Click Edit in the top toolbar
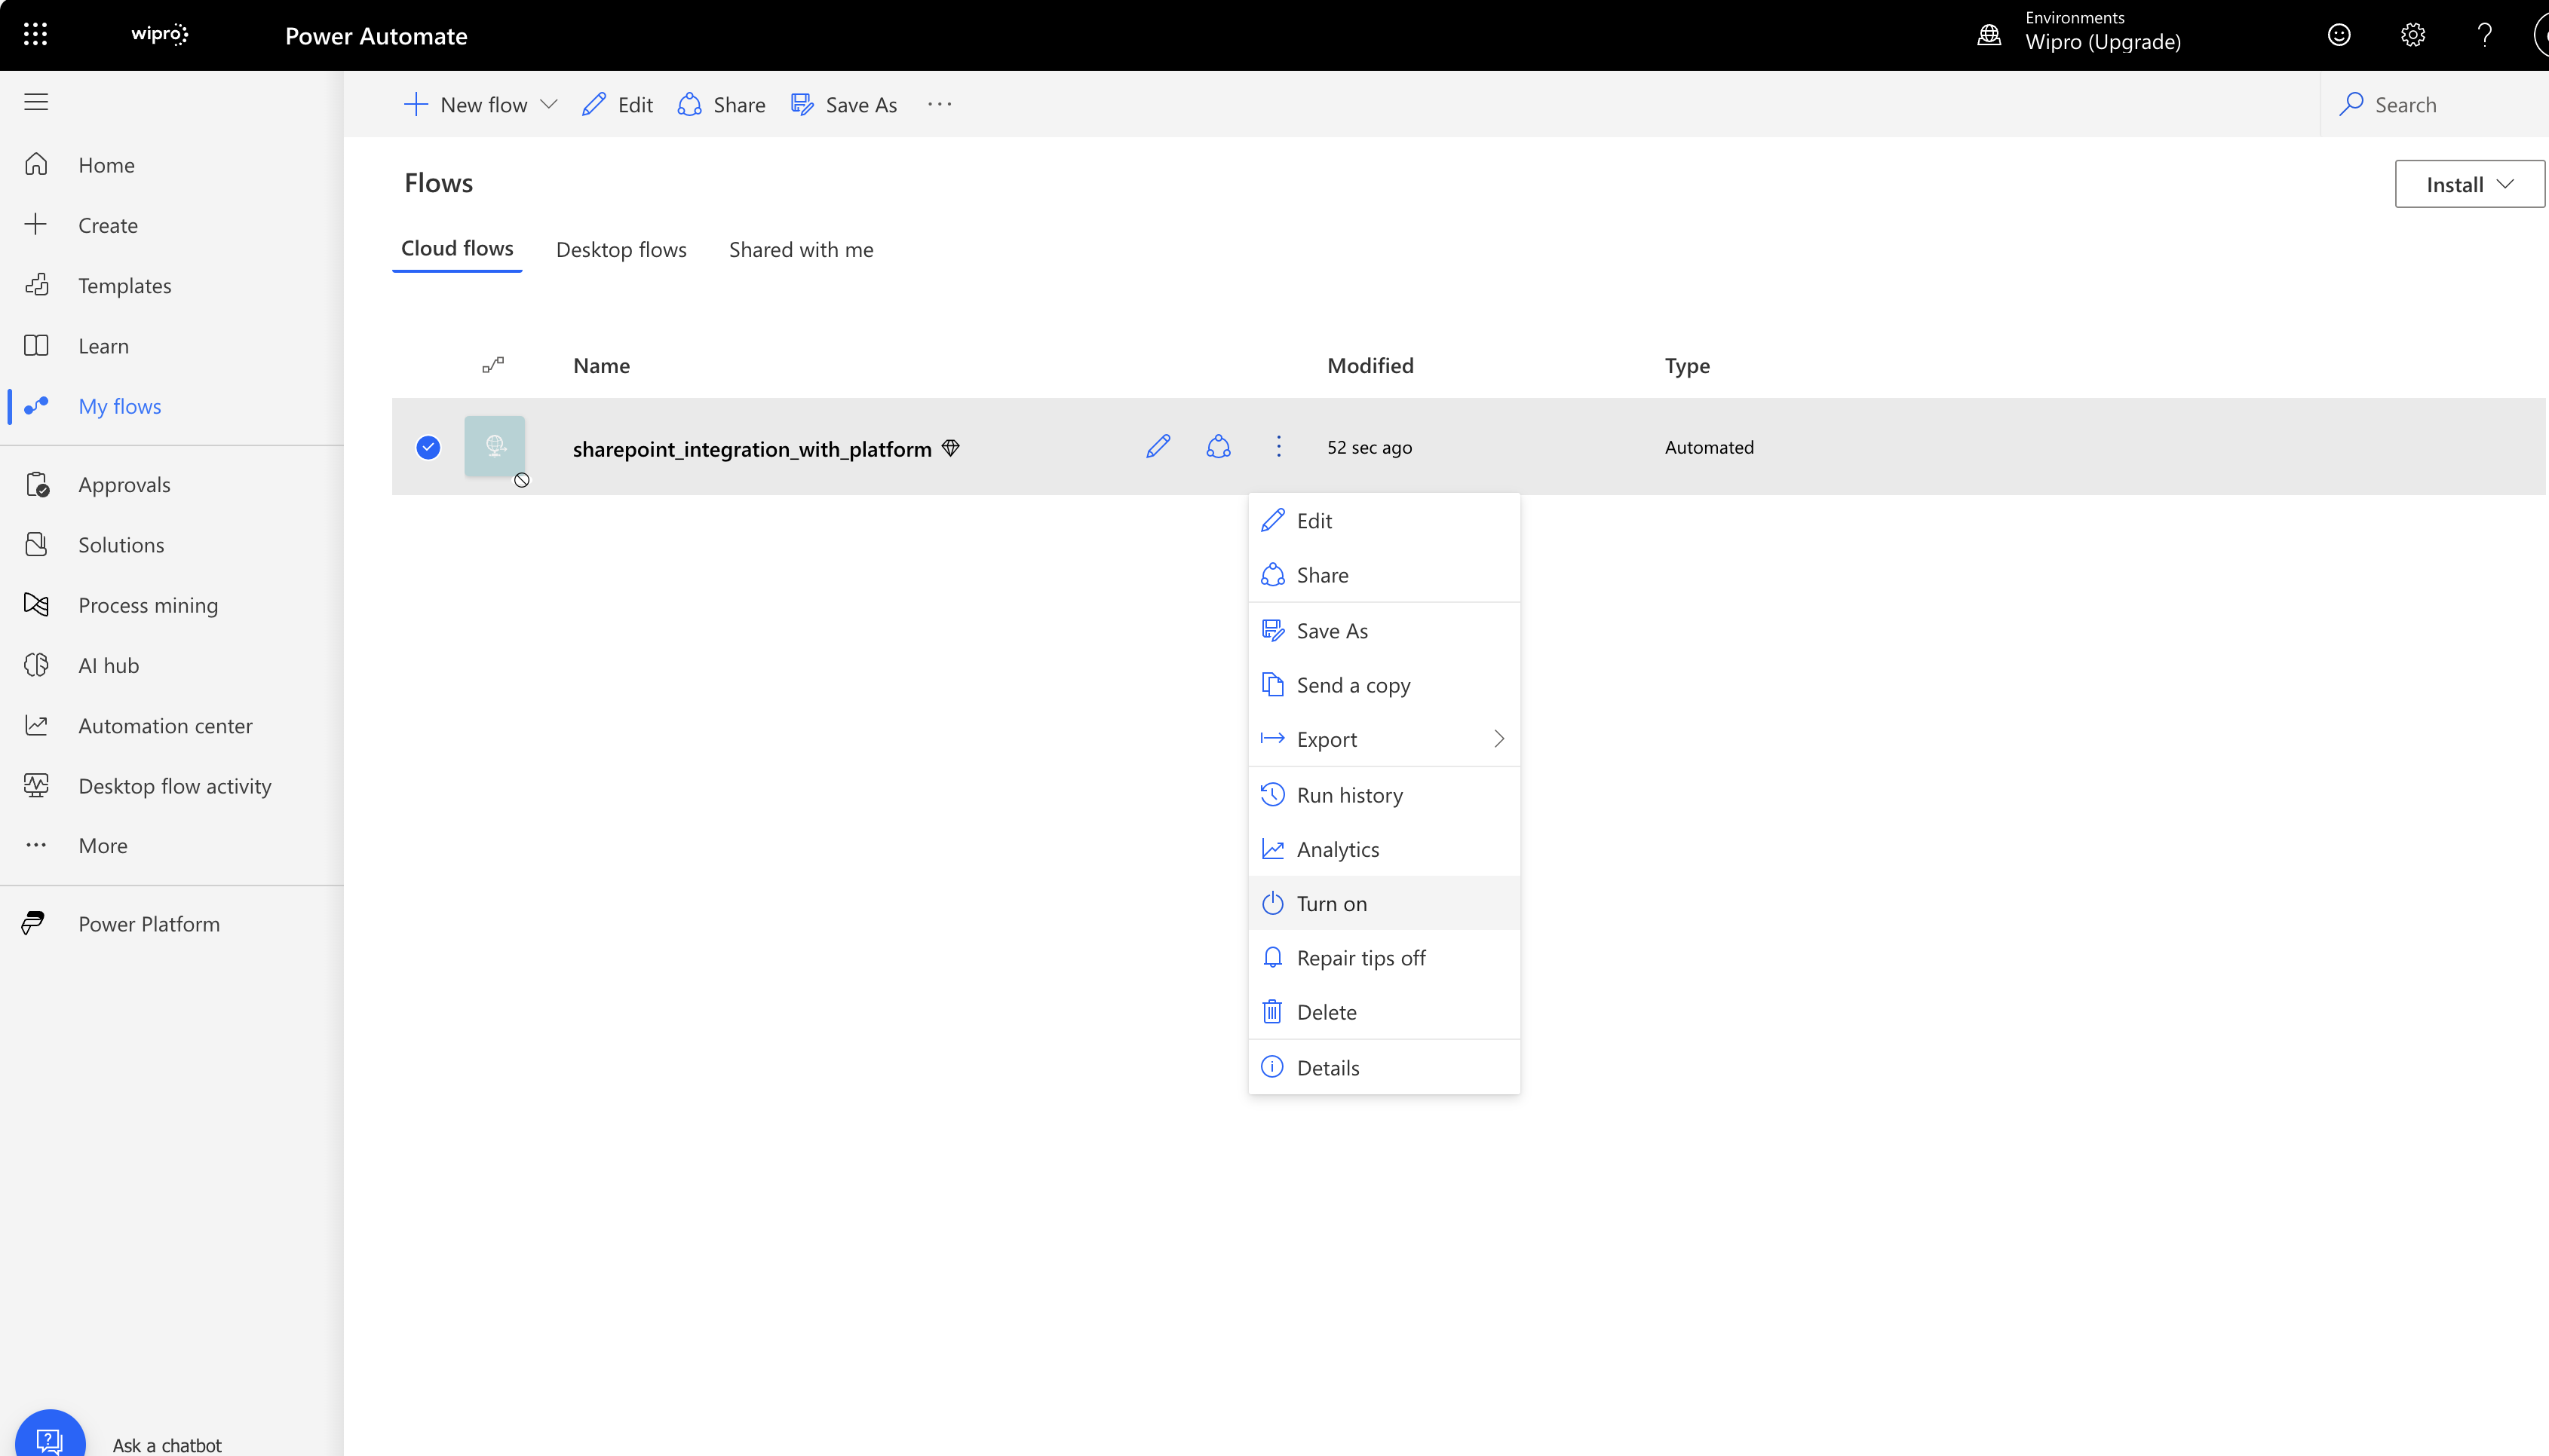Viewport: 2549px width, 1456px height. pos(617,105)
